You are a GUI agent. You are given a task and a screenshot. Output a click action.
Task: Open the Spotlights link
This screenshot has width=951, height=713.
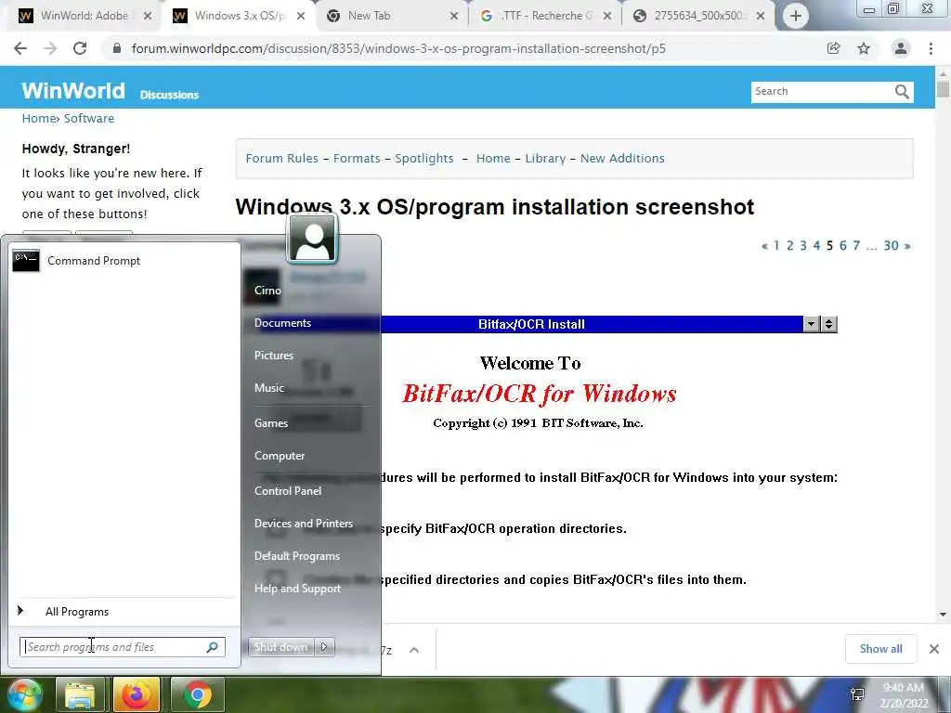click(423, 158)
